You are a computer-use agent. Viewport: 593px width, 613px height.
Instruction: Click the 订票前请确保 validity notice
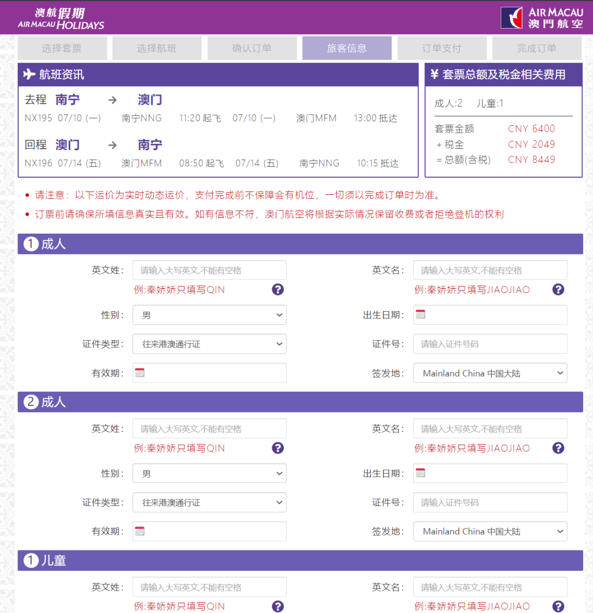pyautogui.click(x=269, y=214)
